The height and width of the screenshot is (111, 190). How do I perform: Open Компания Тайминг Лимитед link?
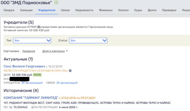31,98
